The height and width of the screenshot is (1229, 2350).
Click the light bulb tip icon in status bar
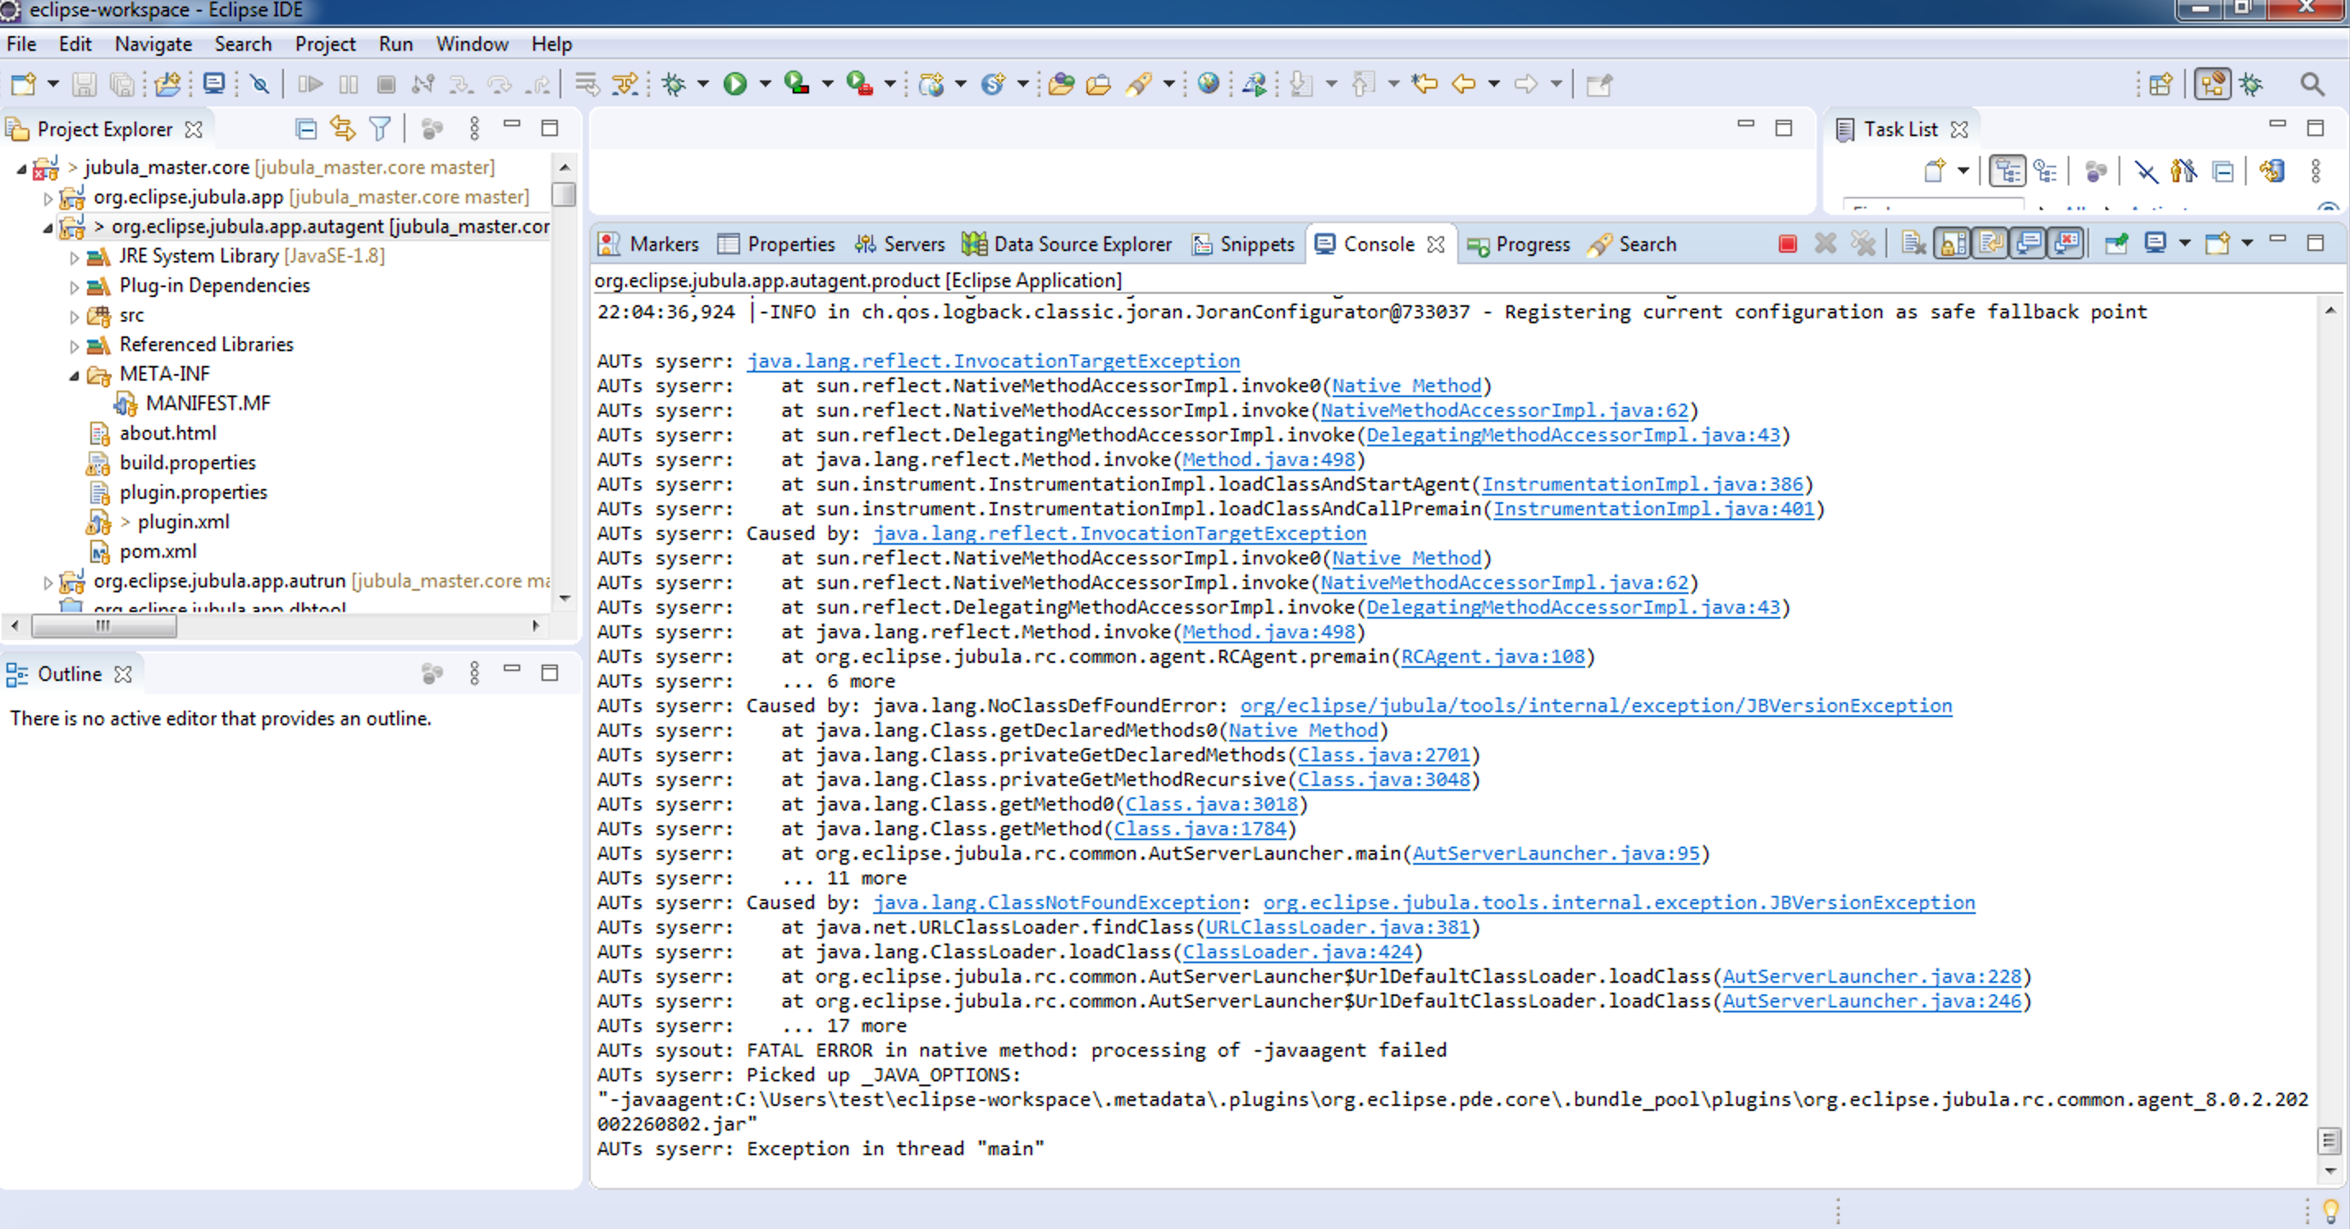click(x=2330, y=1212)
